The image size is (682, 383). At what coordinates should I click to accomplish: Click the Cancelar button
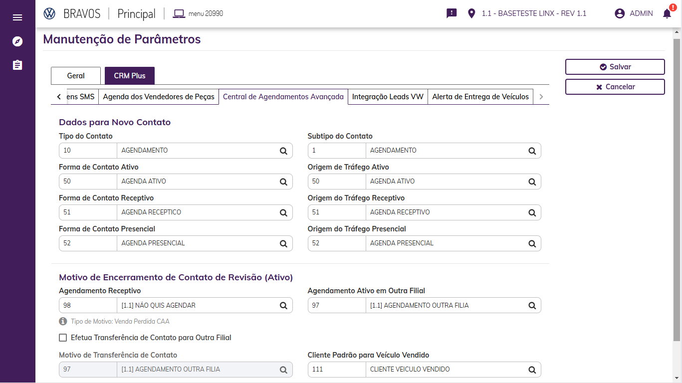615,87
